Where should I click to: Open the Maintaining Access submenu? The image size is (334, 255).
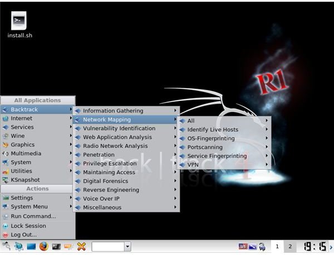click(126, 172)
